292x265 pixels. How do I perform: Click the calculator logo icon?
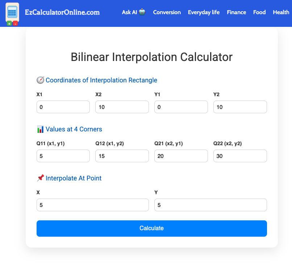pyautogui.click(x=12, y=13)
